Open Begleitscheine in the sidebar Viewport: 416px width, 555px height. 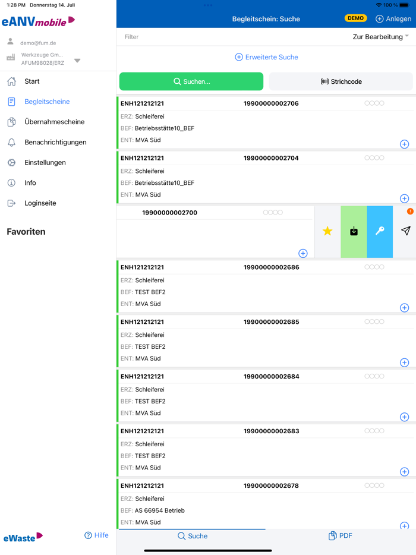coord(47,102)
